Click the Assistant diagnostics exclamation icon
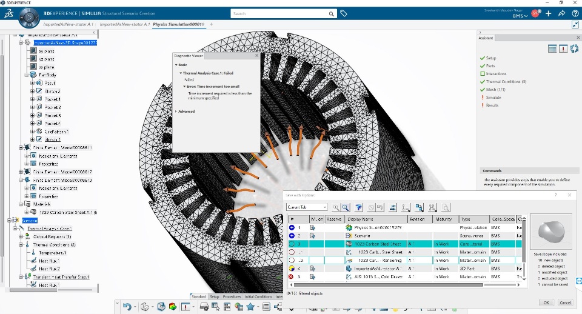The image size is (582, 314). click(563, 48)
